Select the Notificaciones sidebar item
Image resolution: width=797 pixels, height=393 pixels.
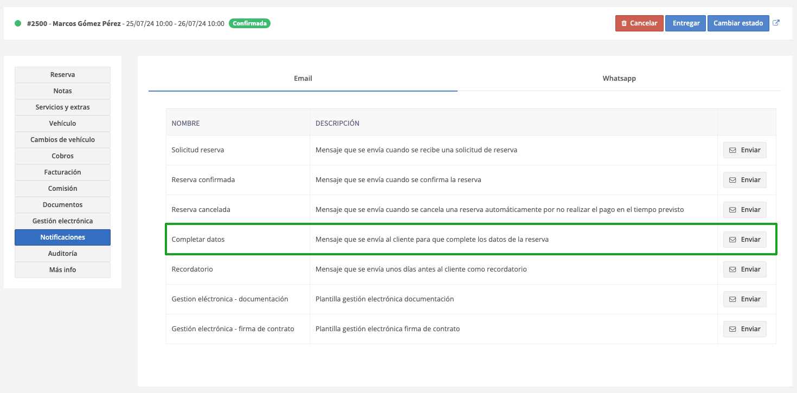[x=62, y=237]
